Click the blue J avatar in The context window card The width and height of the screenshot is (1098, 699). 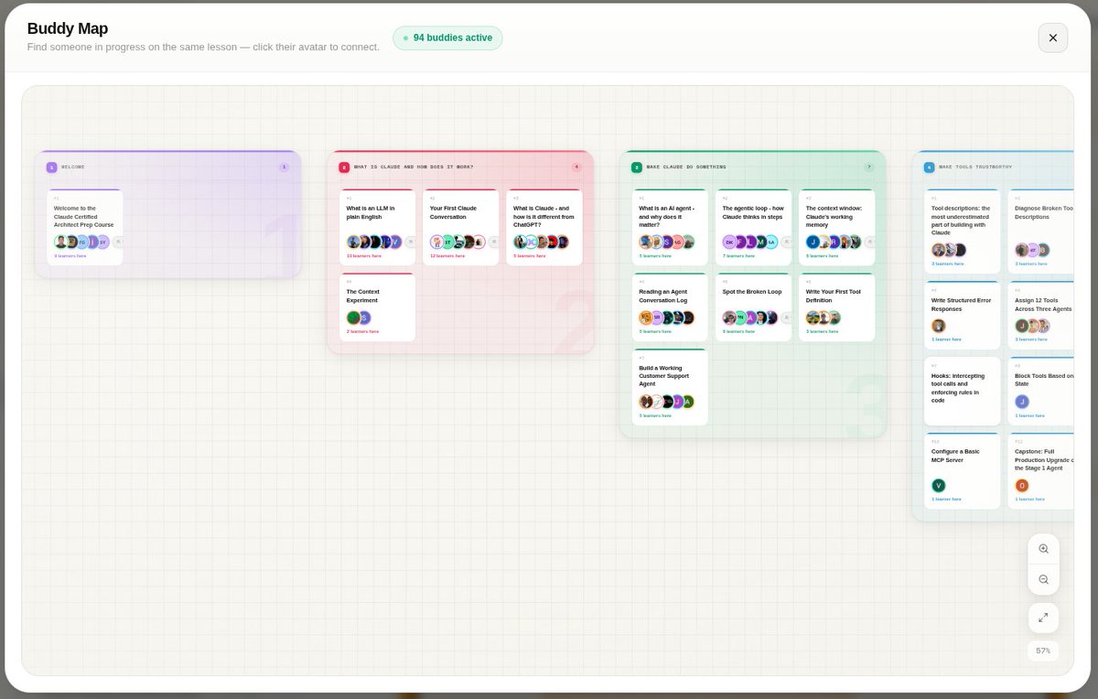(x=813, y=242)
